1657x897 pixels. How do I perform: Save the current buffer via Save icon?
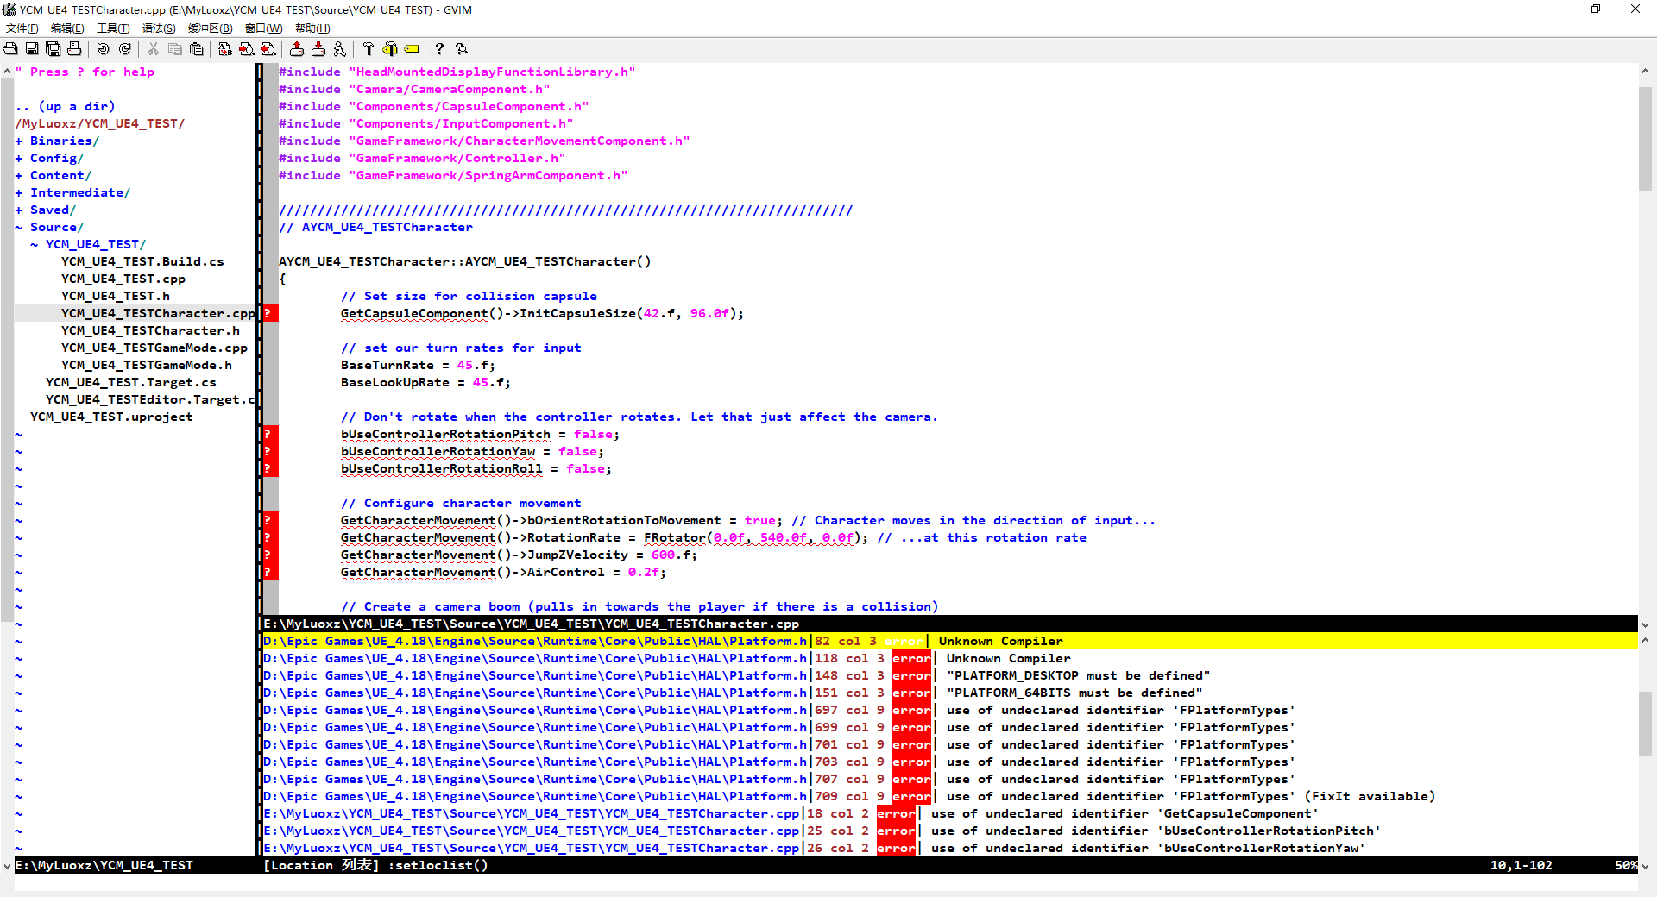(x=32, y=49)
